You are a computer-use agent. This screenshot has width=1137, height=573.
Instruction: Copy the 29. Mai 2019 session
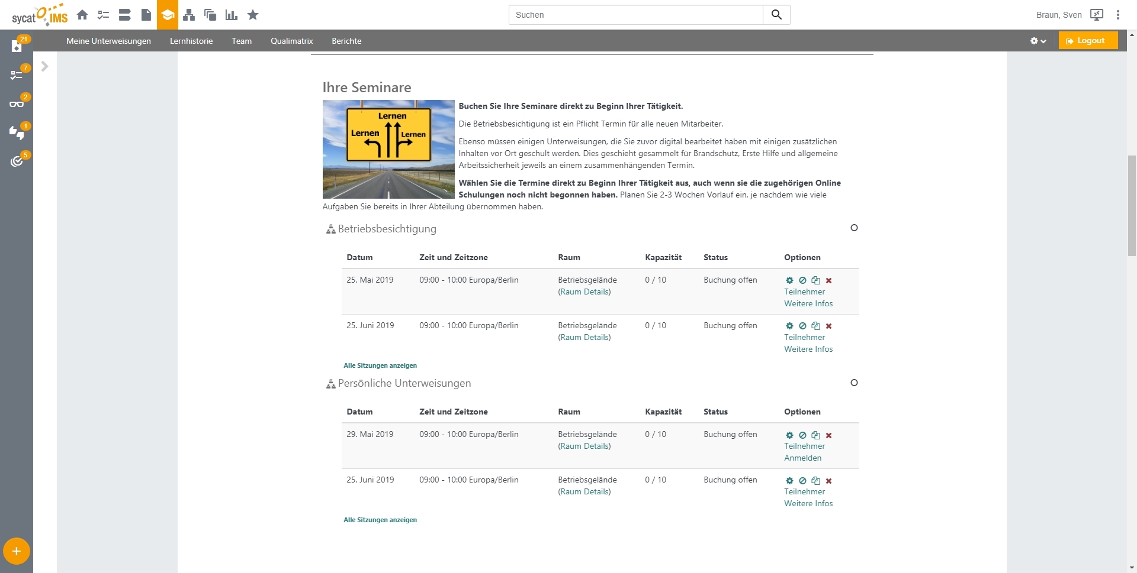coord(815,435)
